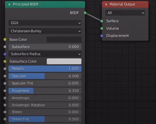The height and width of the screenshot is (124, 156).
Task: Click the Surface input socket
Action: pyautogui.click(x=102, y=21)
